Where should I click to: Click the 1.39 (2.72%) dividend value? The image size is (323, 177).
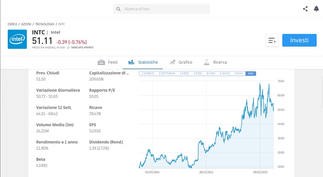(x=99, y=148)
